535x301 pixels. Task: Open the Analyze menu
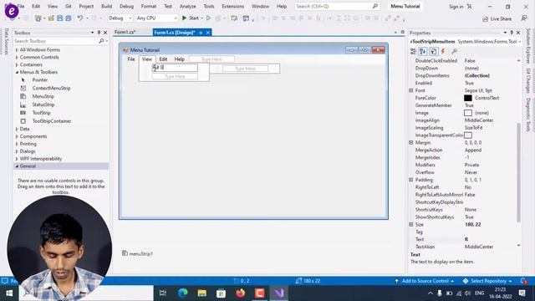(187, 6)
